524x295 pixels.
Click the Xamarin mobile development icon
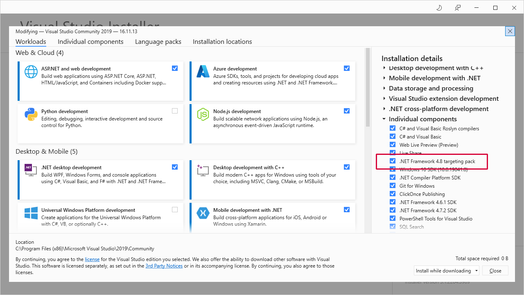point(203,213)
